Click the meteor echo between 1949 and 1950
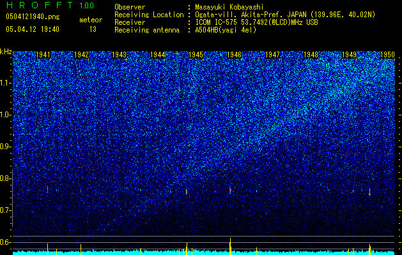The image size is (402, 255). (x=369, y=192)
